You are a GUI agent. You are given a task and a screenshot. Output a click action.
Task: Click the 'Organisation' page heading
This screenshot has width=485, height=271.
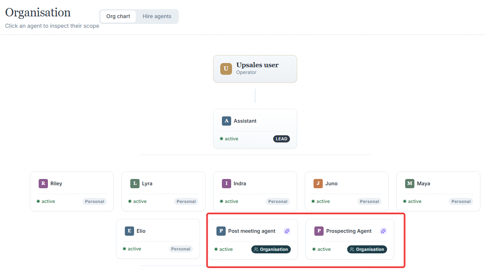pyautogui.click(x=38, y=13)
